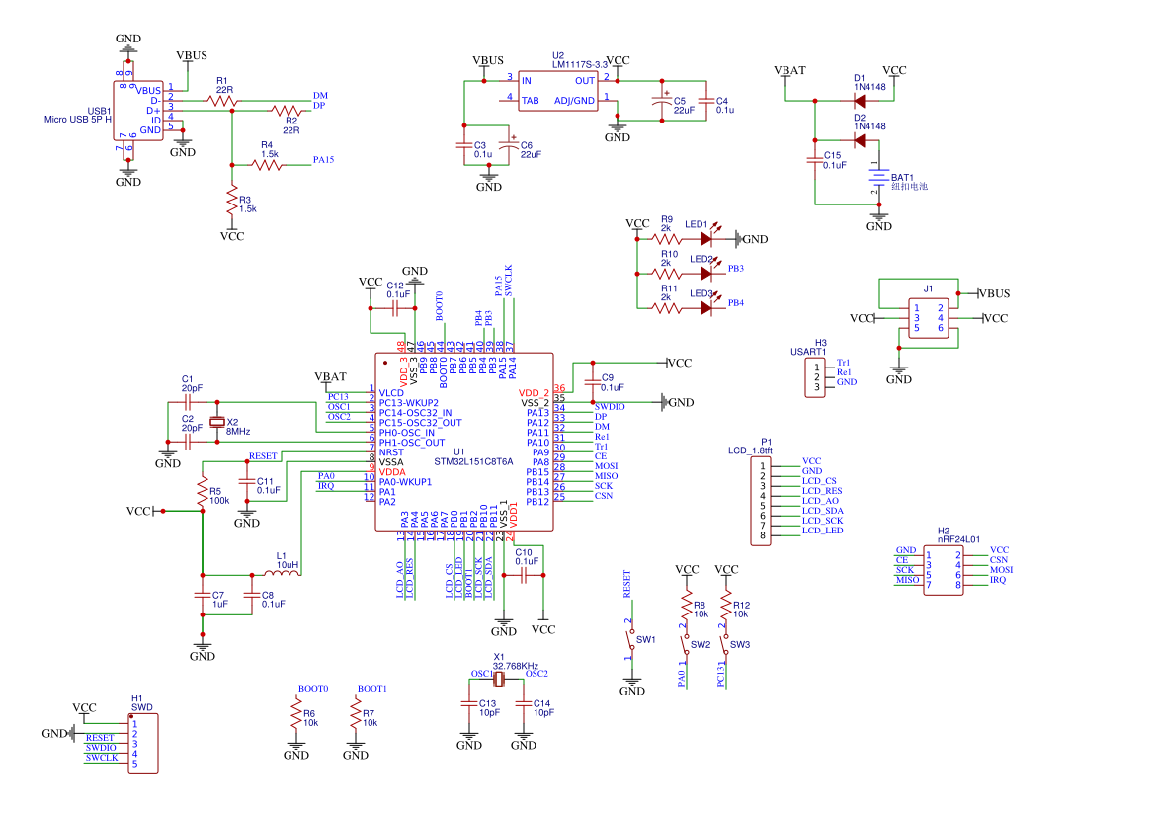Click the PC13-WKUP2 pin name on U1
This screenshot has height=818, width=1155.
[409, 403]
